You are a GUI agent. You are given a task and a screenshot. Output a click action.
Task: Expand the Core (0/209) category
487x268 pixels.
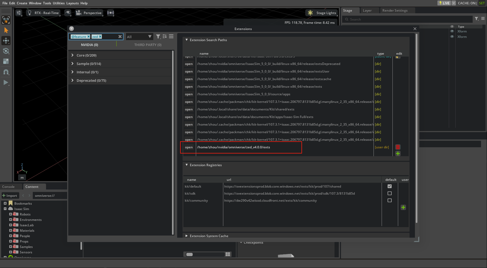coord(72,55)
